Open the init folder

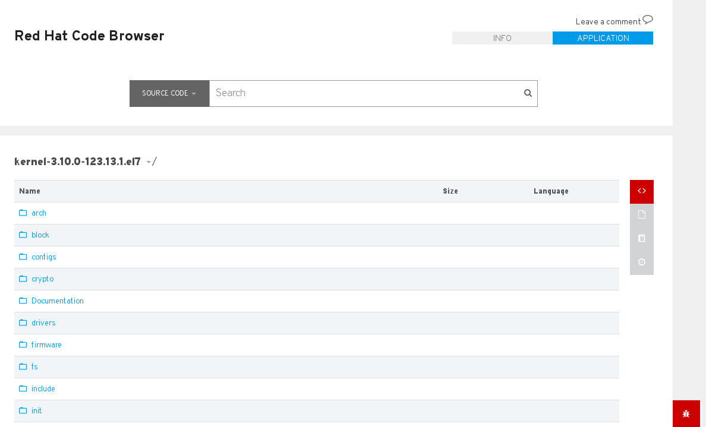pos(37,410)
